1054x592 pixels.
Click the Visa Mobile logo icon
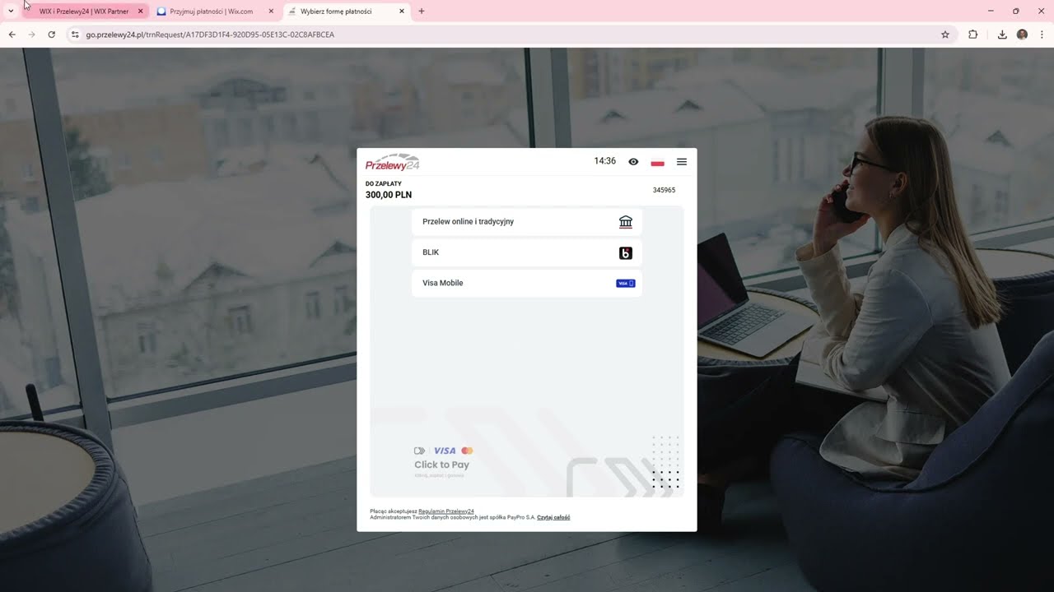[626, 284]
